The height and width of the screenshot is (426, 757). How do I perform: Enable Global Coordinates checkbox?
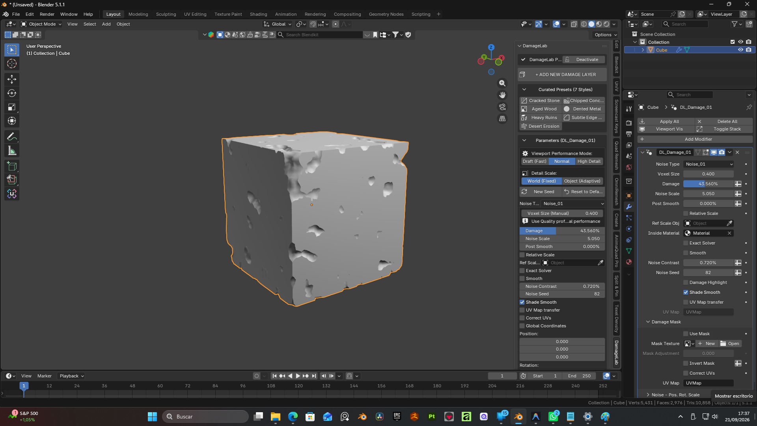click(x=522, y=326)
